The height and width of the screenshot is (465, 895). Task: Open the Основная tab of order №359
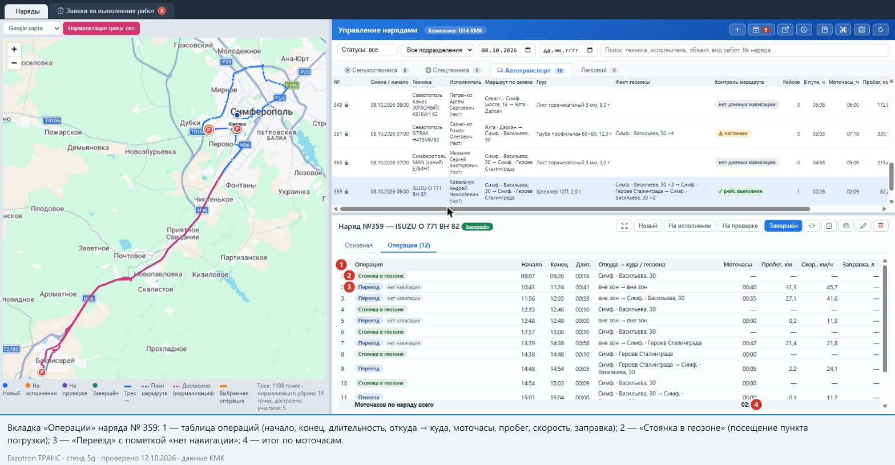pyautogui.click(x=358, y=245)
